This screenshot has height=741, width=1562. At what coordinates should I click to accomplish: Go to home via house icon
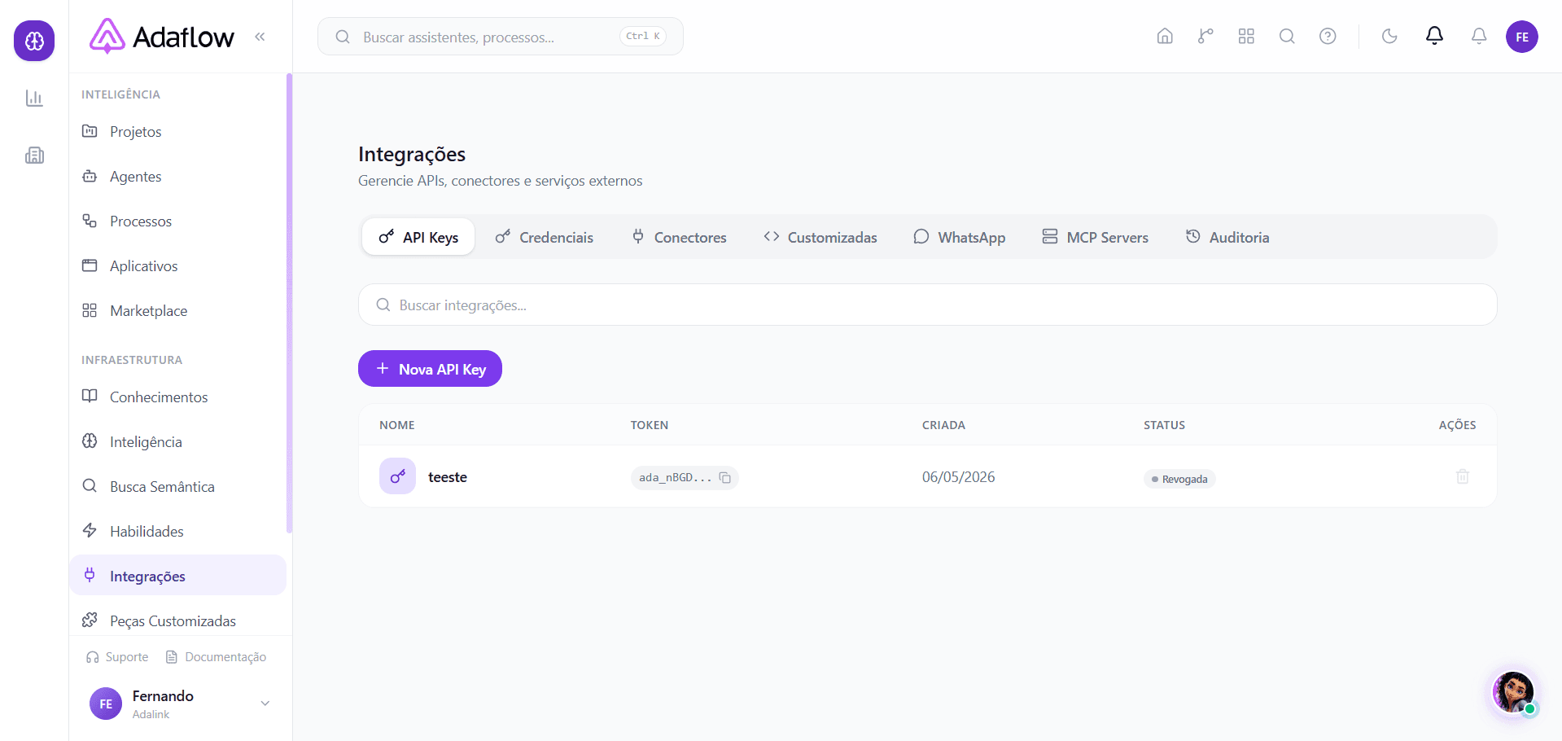(x=1165, y=37)
